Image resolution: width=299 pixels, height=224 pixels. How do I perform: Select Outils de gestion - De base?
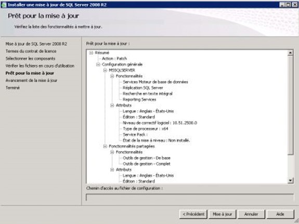[147, 158]
